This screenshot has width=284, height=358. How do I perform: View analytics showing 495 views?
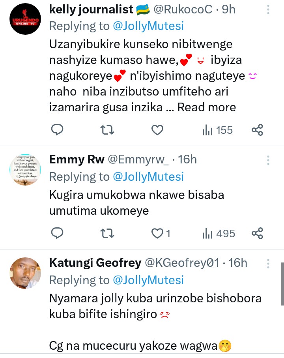(219, 233)
